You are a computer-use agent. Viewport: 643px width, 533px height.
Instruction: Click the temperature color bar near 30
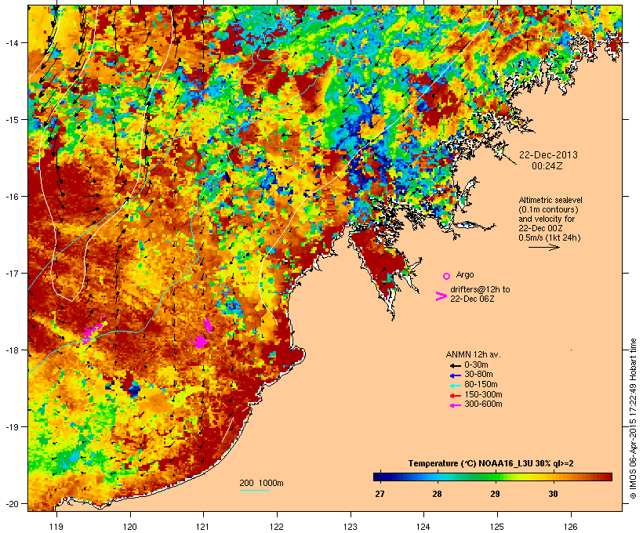click(553, 477)
